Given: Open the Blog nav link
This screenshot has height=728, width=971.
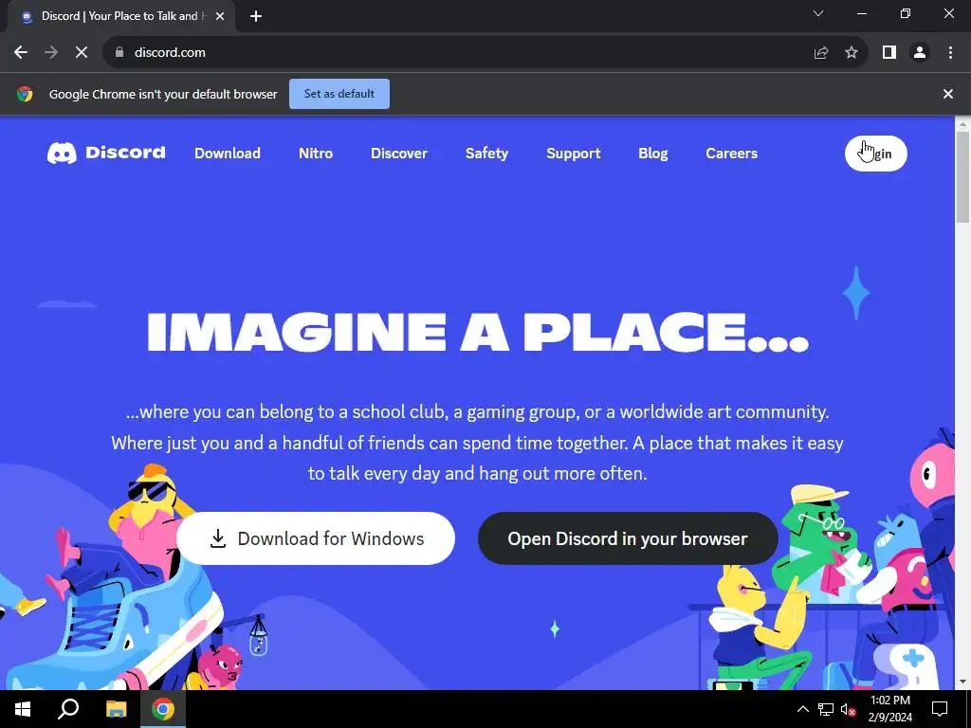Looking at the screenshot, I should point(653,154).
